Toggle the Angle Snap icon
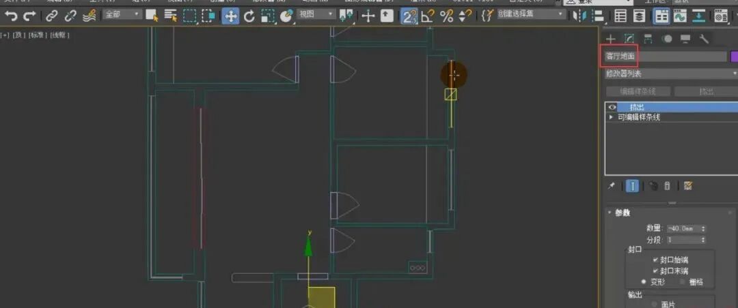Screen dimensions: 738x308 (x=427, y=16)
